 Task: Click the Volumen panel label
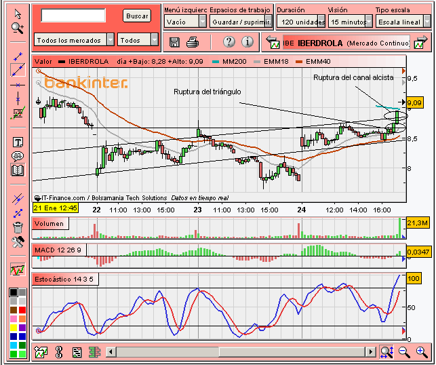50,224
